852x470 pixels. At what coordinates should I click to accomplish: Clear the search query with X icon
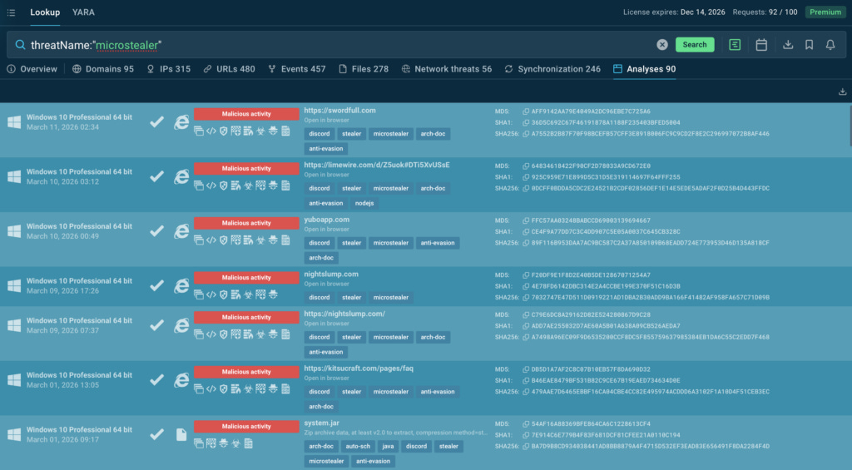tap(661, 45)
